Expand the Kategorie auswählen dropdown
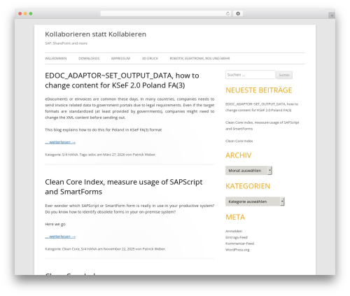350x296 pixels. (255, 202)
